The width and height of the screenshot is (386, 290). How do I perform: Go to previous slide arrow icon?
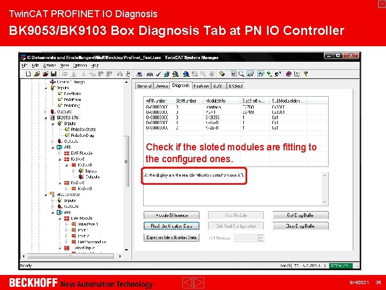[188, 282]
